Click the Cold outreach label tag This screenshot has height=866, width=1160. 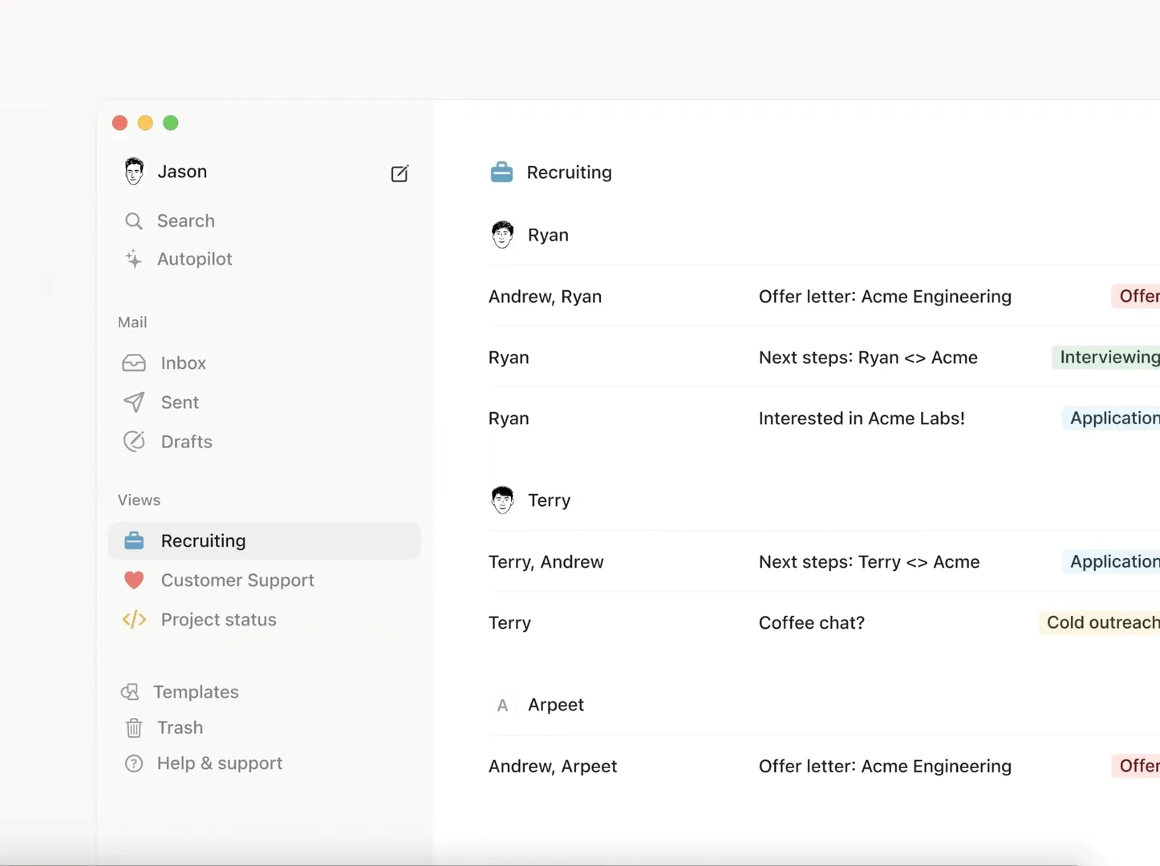pyautogui.click(x=1101, y=623)
